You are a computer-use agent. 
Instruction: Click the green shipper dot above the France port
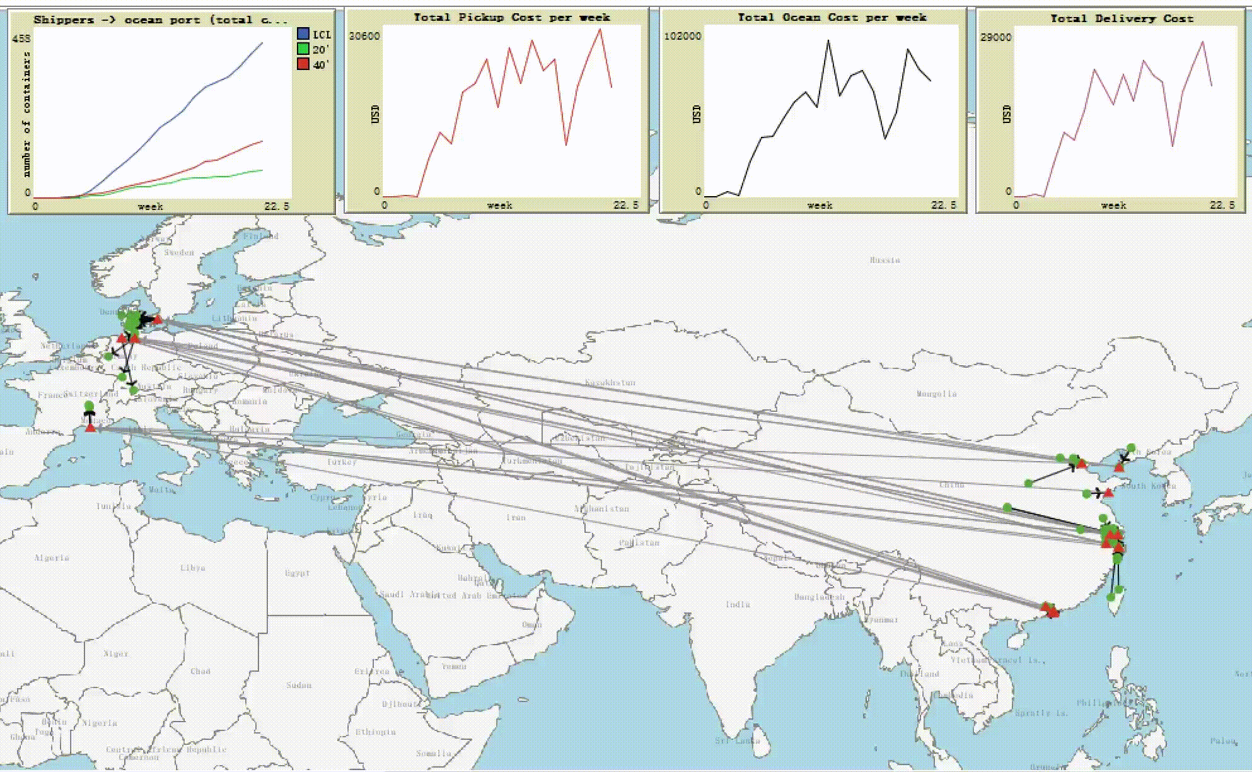tap(89, 406)
